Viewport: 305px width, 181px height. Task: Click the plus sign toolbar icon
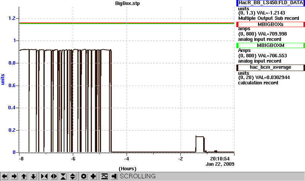[93, 176]
